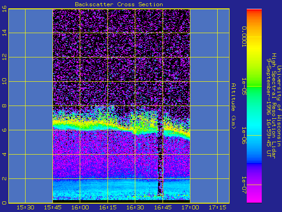Click the altitude axis label 0
The width and height of the screenshot is (282, 212).
click(4, 203)
